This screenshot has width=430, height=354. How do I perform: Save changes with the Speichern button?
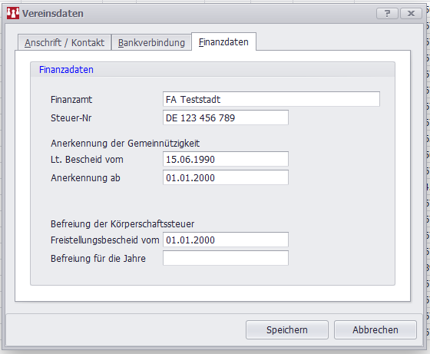(287, 329)
